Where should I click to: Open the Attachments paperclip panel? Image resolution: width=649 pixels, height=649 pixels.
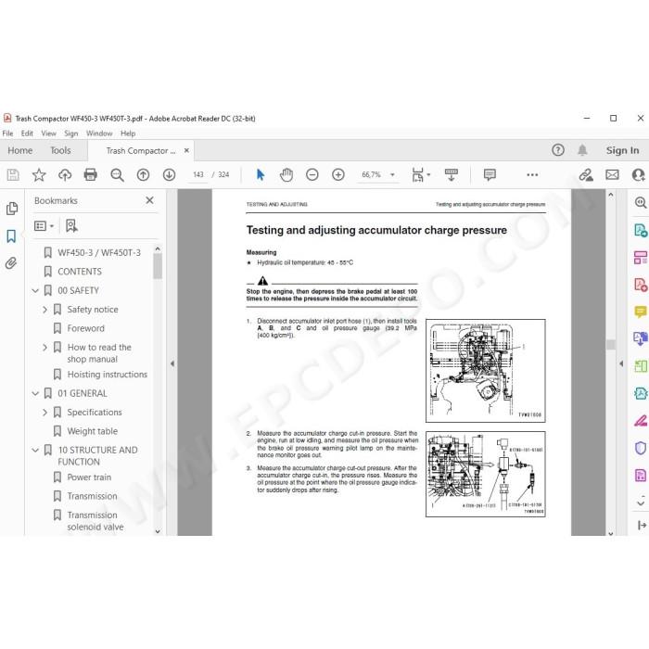click(11, 263)
